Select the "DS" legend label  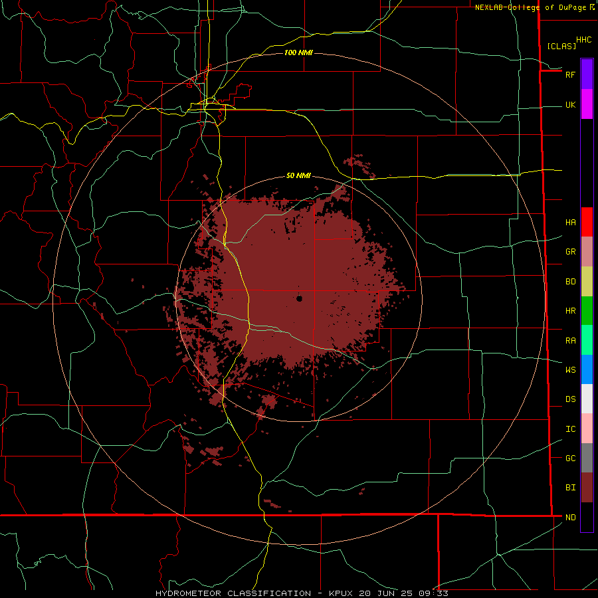pos(570,399)
